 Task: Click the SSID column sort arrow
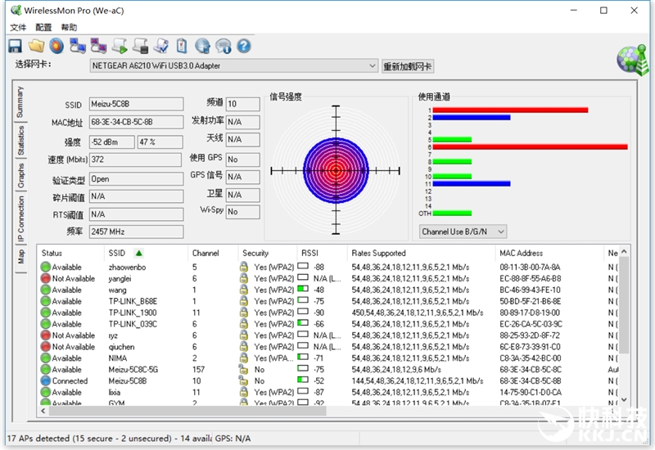tap(138, 254)
